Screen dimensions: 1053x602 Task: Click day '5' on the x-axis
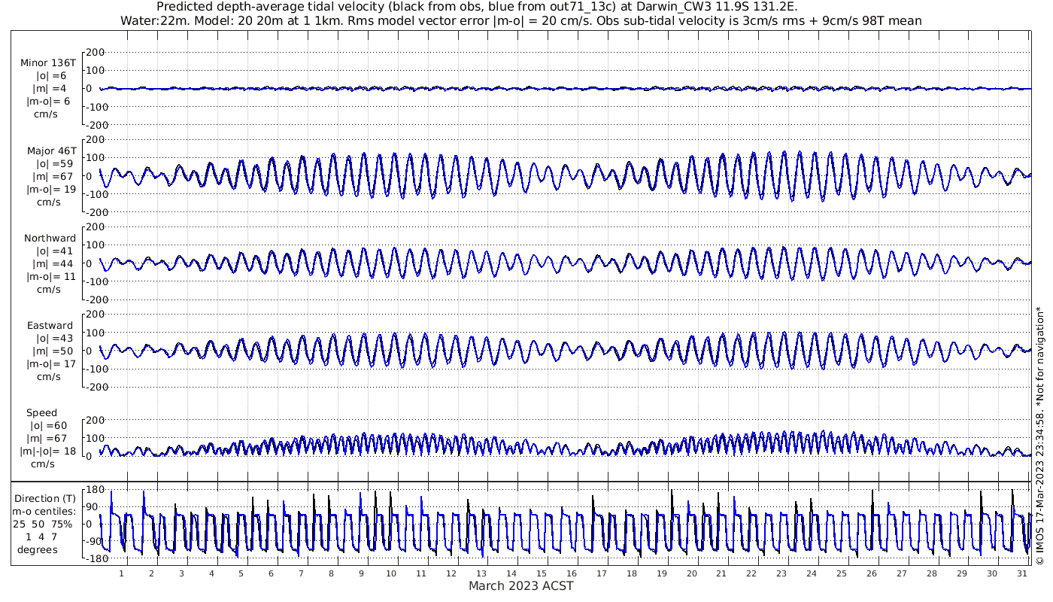pos(241,573)
